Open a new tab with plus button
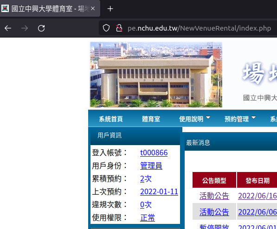 (x=110, y=9)
